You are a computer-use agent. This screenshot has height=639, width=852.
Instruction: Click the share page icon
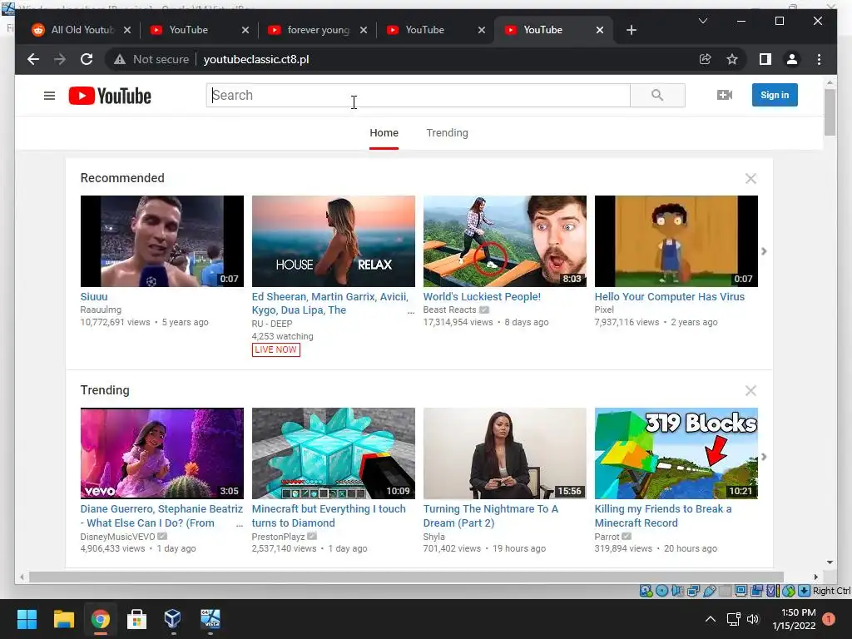point(706,59)
